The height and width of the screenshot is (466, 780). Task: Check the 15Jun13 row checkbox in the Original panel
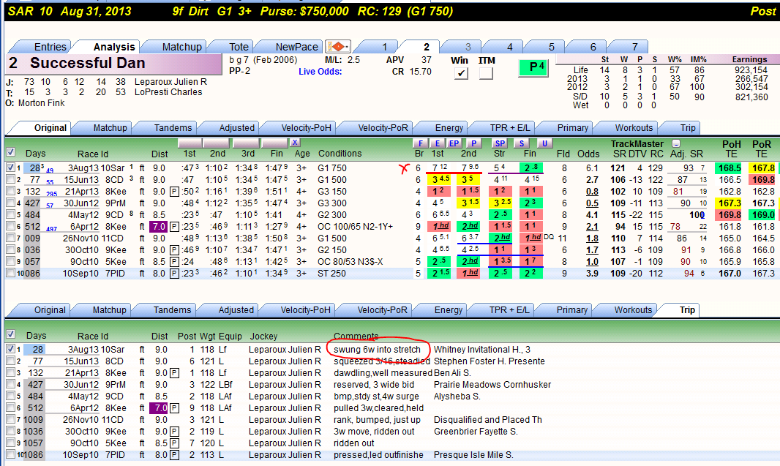coord(10,179)
